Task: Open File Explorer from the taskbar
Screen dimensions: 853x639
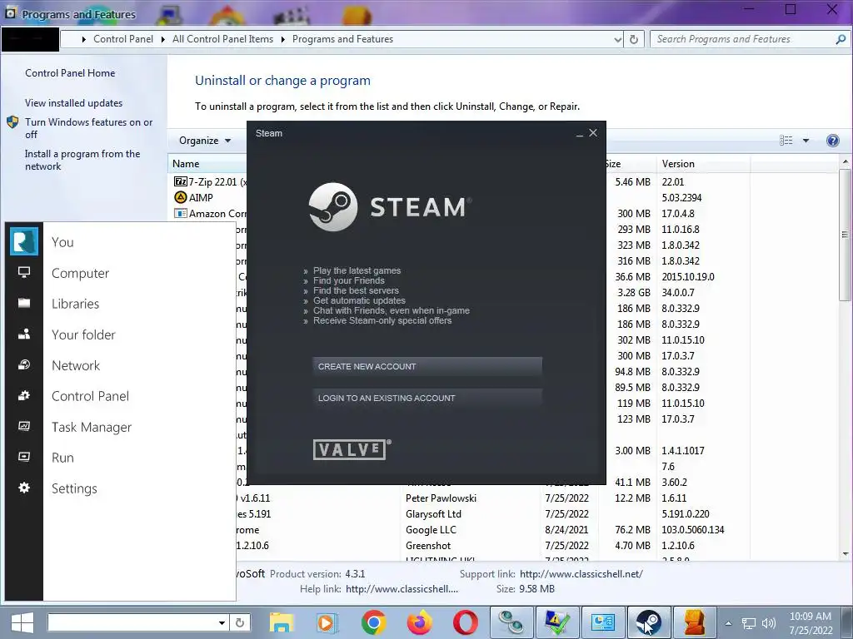Action: 282,622
